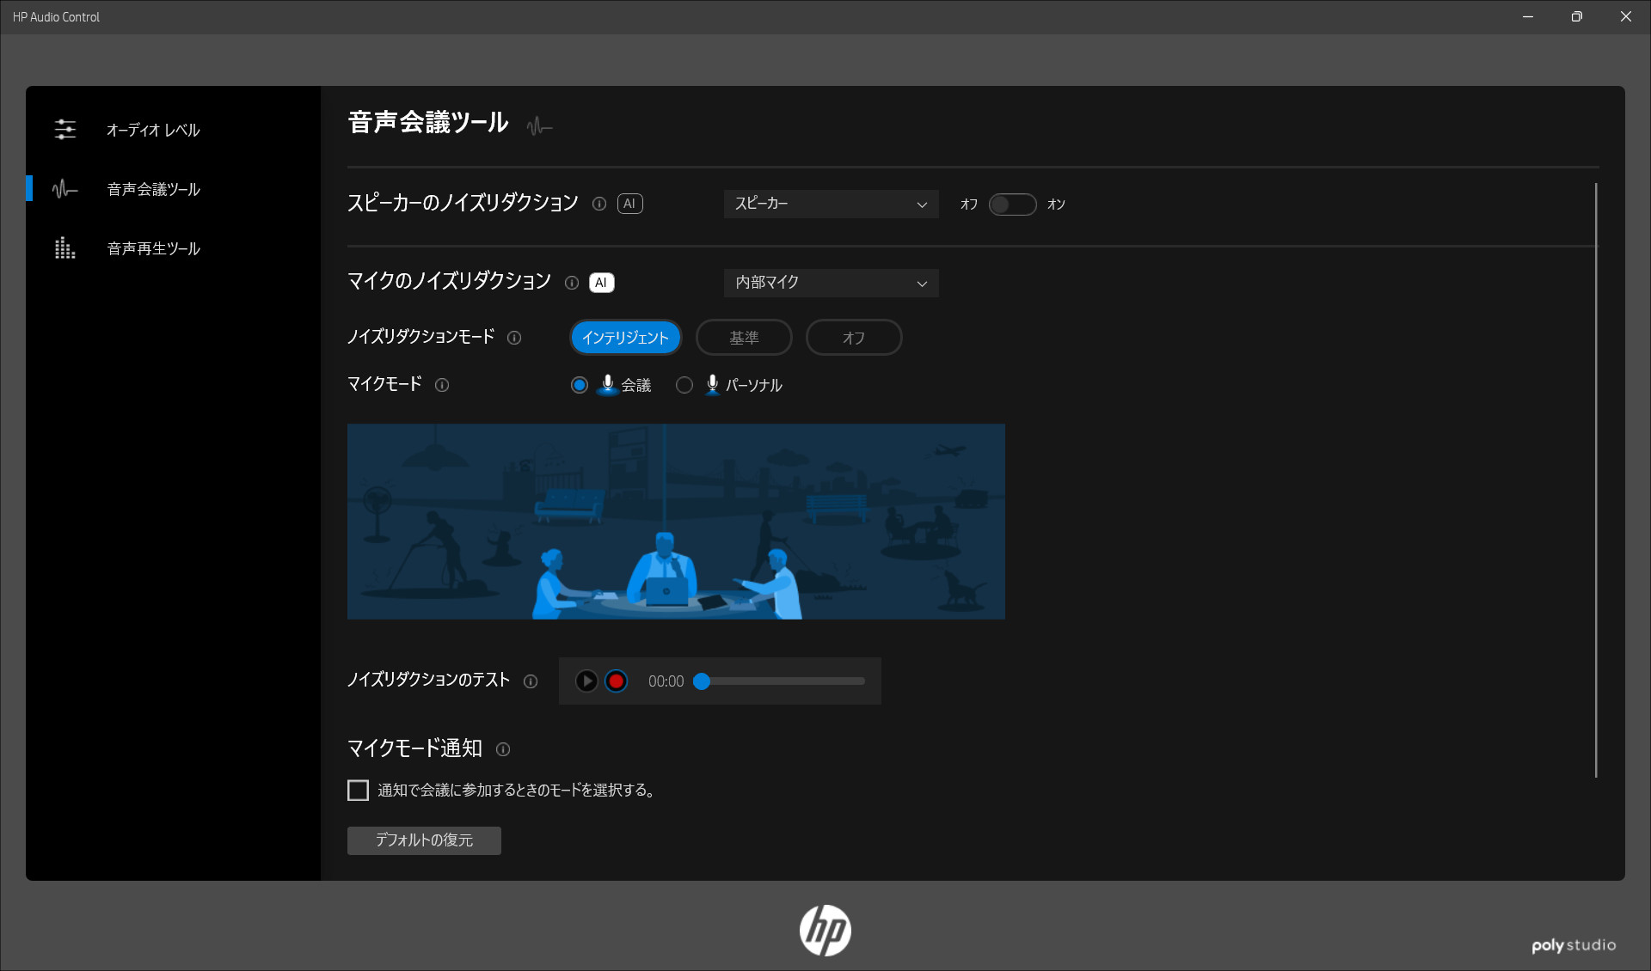Check 通知で会議に参加するときのモードを選択する checkbox
Image resolution: width=1651 pixels, height=971 pixels.
click(x=358, y=791)
